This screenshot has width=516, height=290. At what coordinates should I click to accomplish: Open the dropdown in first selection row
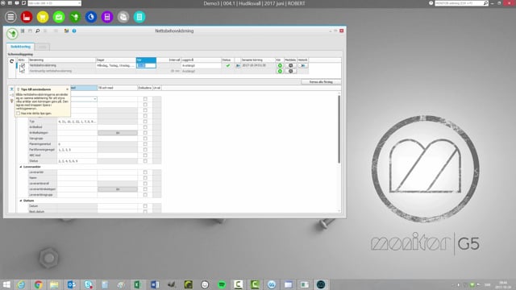95,99
